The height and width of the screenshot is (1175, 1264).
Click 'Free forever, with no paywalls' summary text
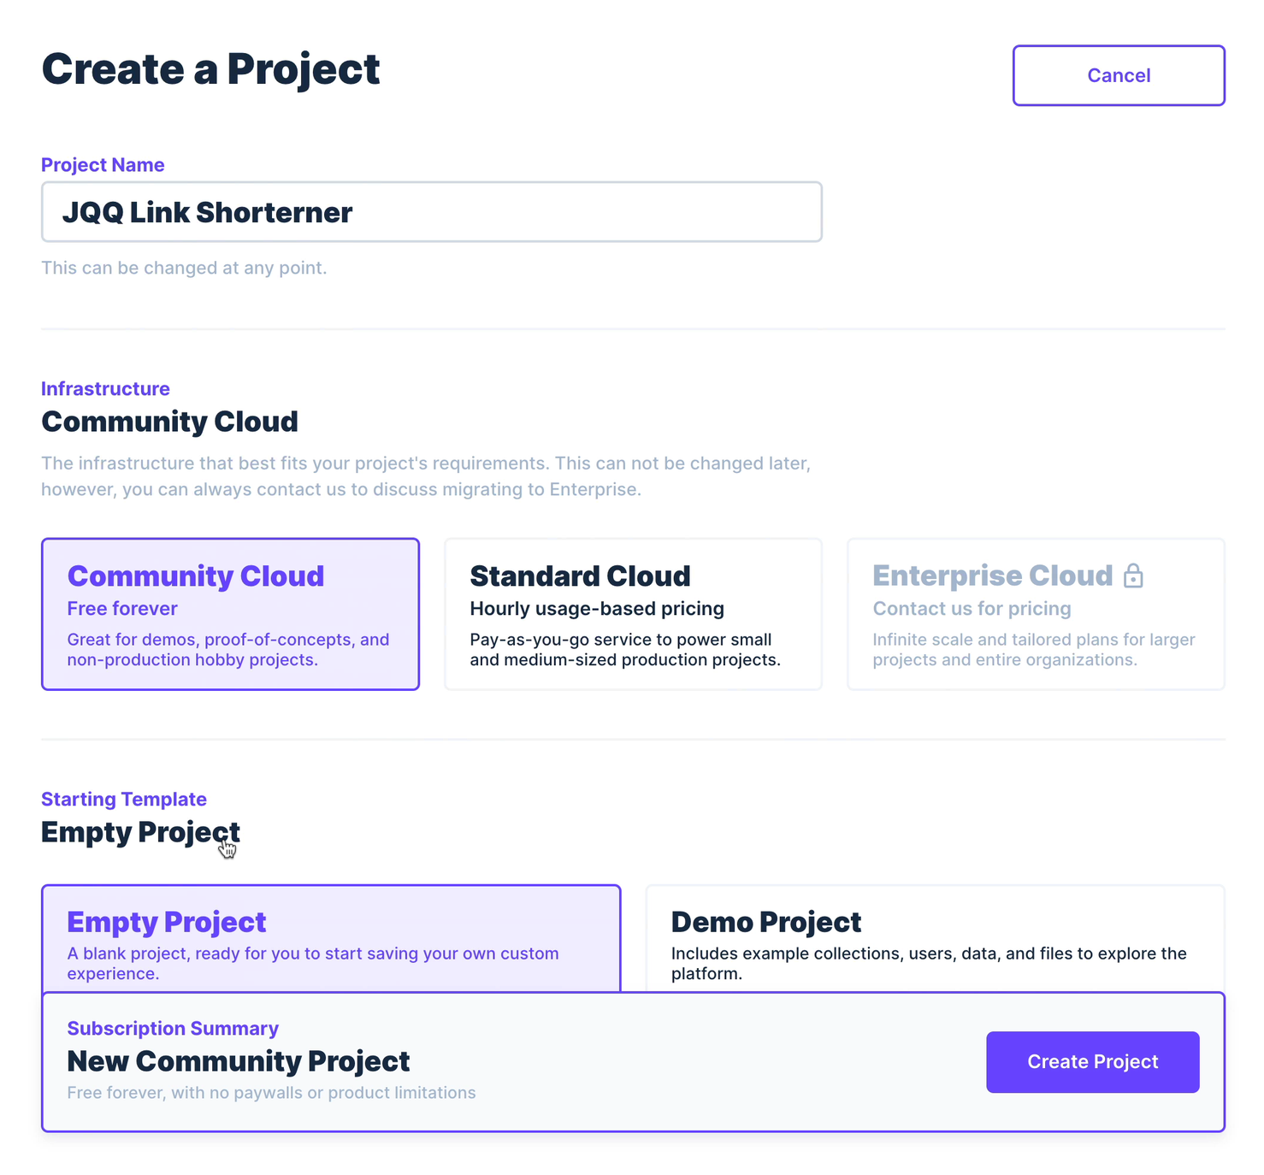click(271, 1093)
